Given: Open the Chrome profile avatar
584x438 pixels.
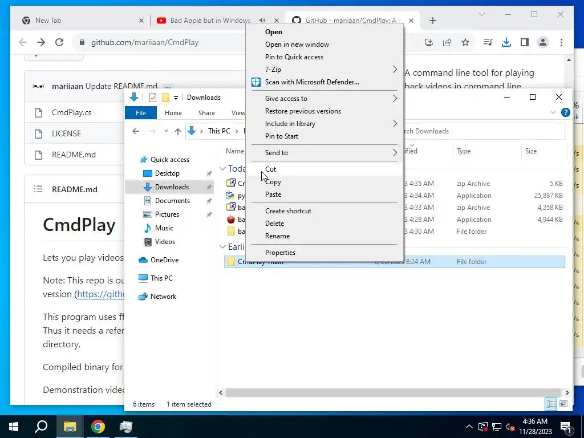Looking at the screenshot, I should pyautogui.click(x=543, y=42).
